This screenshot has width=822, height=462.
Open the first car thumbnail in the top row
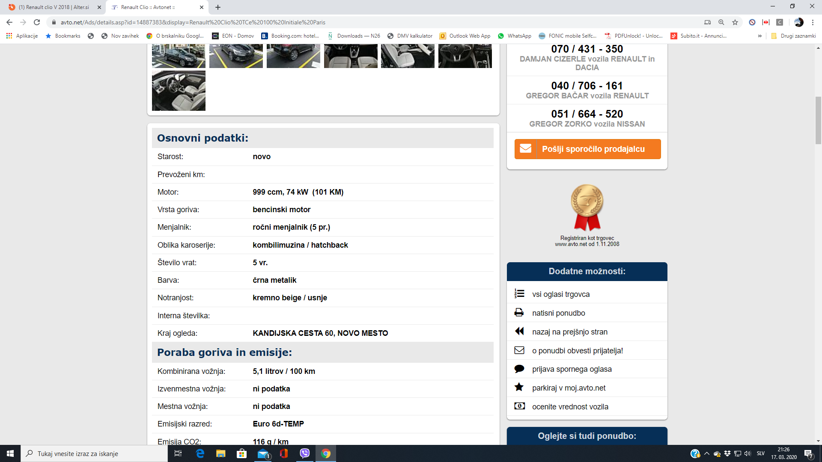click(x=179, y=56)
